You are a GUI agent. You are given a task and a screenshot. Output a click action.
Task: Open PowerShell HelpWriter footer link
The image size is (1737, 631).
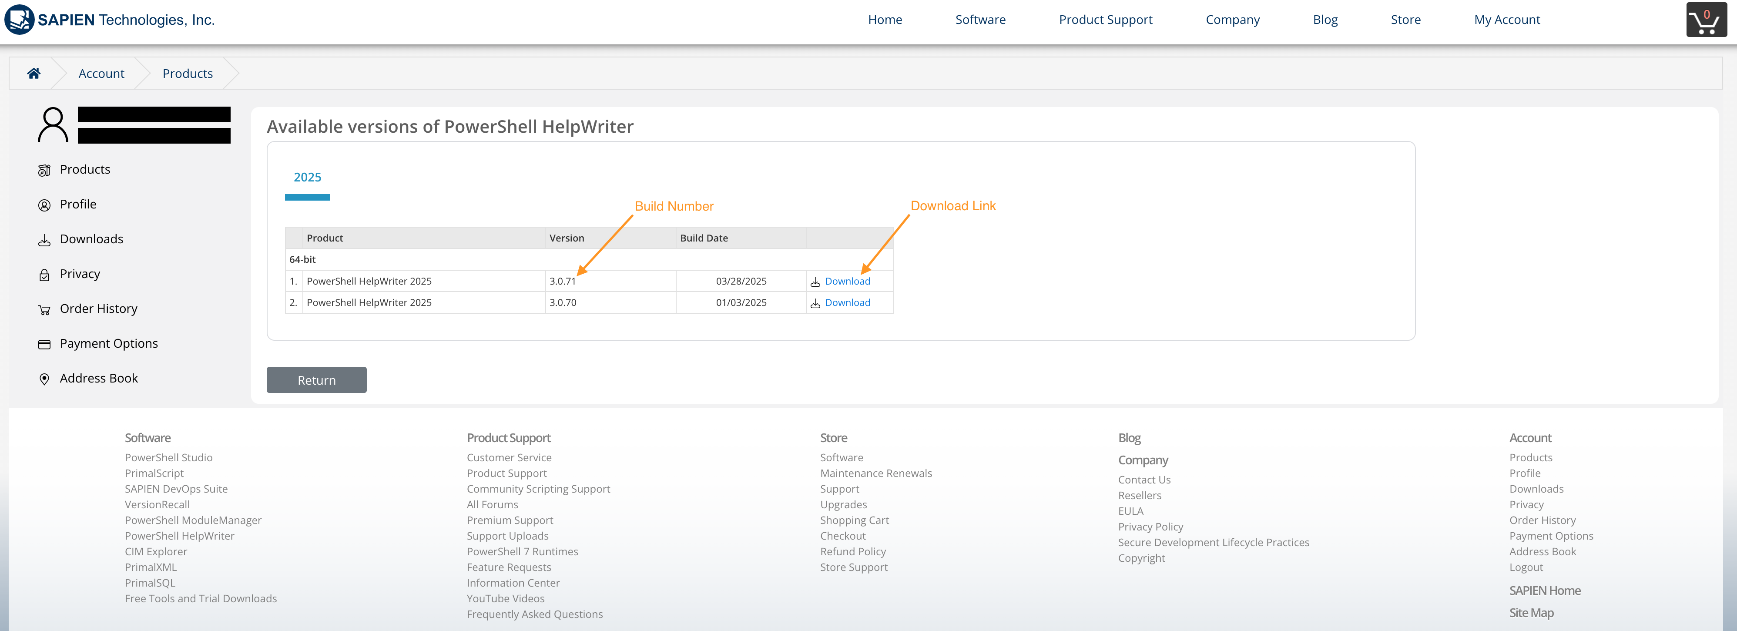point(179,536)
